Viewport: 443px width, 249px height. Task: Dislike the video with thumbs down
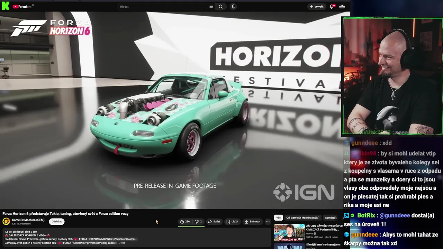[198, 222]
